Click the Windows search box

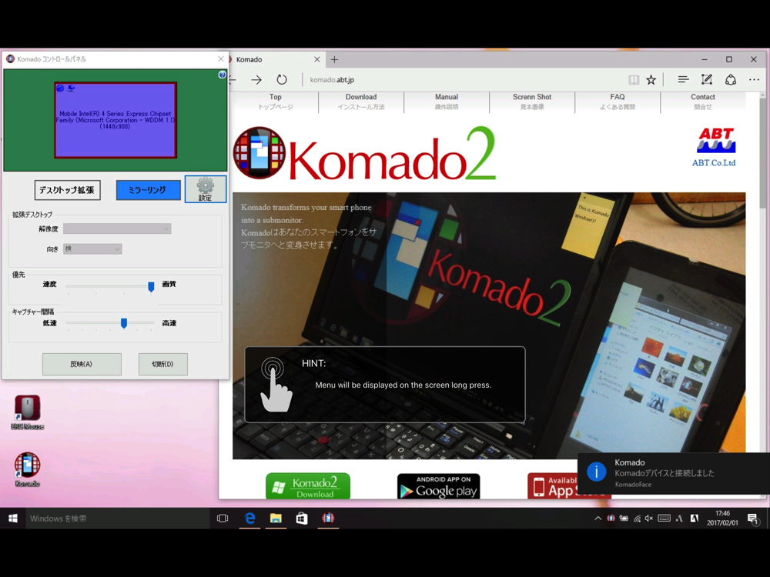[118, 518]
